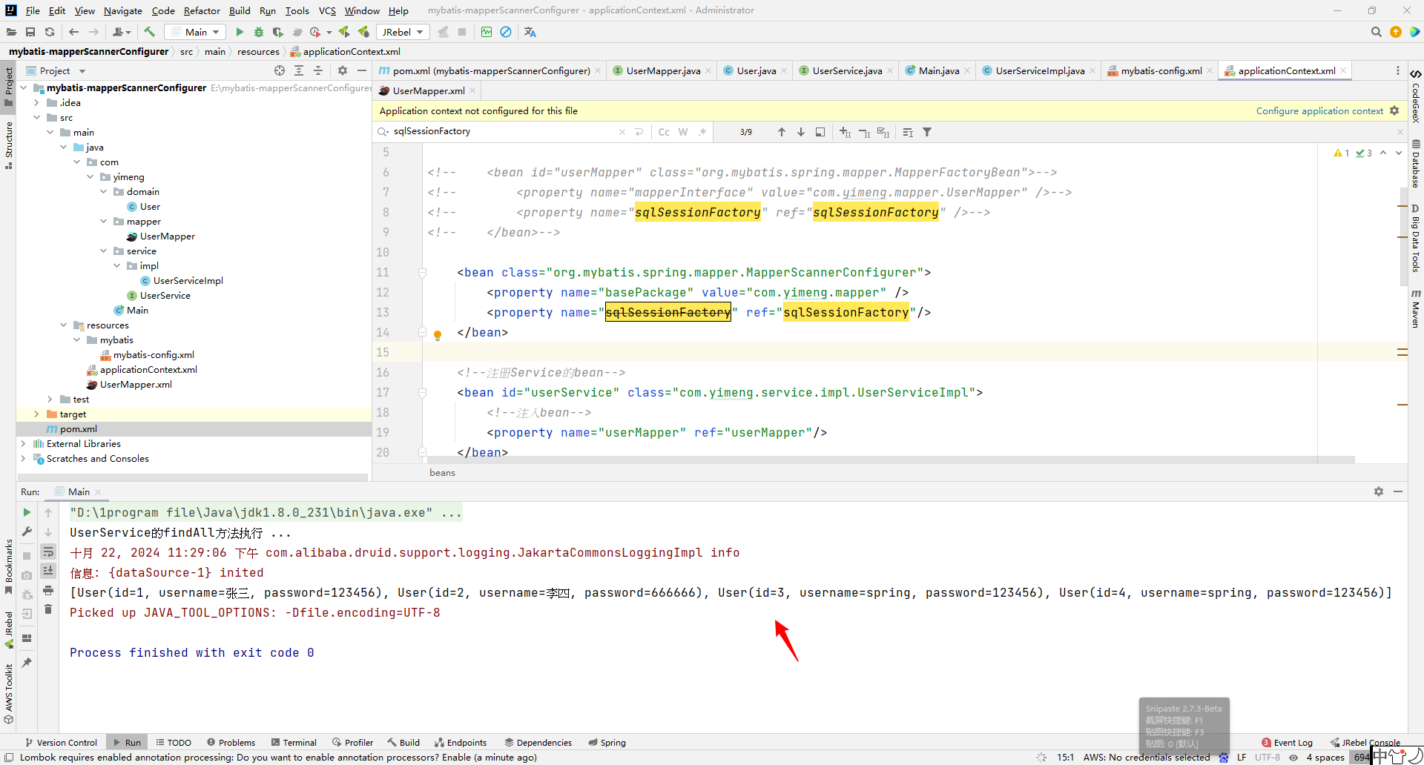Viewport: 1424px width, 765px height.
Task: Open the Navigate menu
Action: [x=123, y=10]
